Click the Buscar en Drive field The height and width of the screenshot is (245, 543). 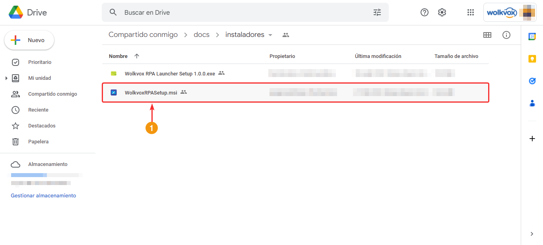pyautogui.click(x=245, y=12)
